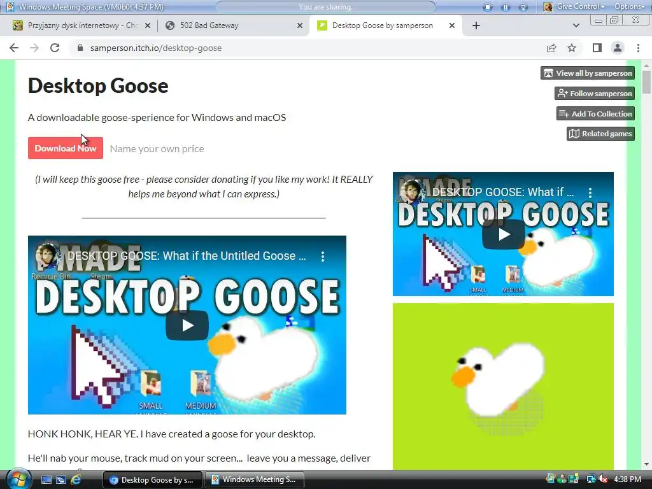Open the green goose screenshot thumbnail
The width and height of the screenshot is (652, 489).
[x=503, y=386]
